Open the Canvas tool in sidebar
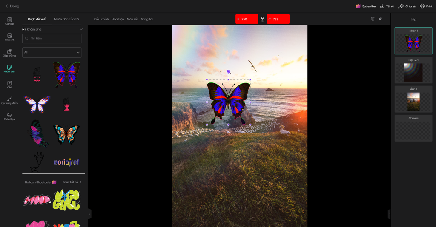 (x=9, y=21)
